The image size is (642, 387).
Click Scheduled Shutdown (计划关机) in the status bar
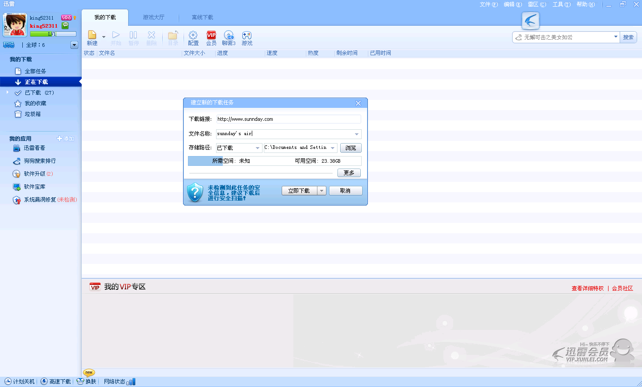coord(20,382)
